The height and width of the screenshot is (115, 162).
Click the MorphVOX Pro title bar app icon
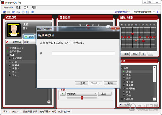click(3, 3)
